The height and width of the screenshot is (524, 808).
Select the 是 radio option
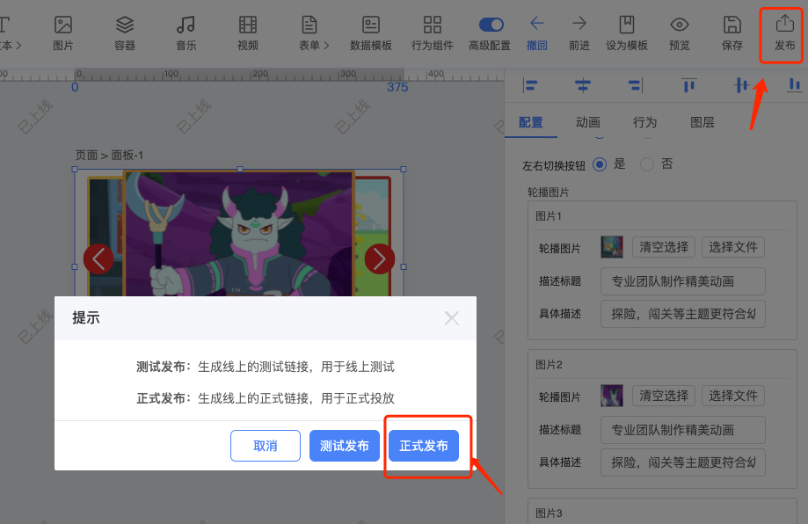coord(599,164)
